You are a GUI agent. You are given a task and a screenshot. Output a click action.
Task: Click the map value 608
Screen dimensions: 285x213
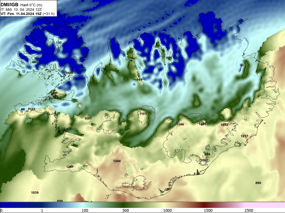pos(169,58)
